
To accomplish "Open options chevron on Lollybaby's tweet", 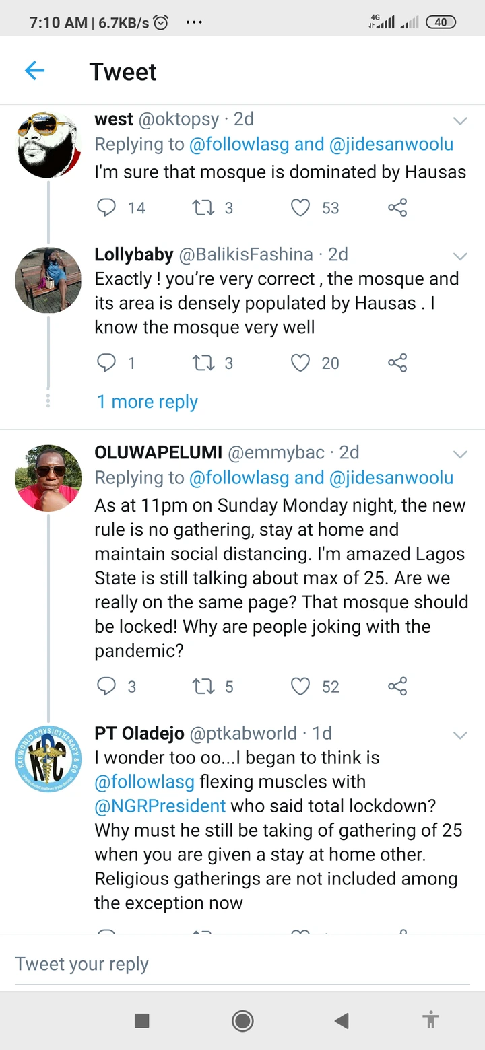I will [x=460, y=256].
